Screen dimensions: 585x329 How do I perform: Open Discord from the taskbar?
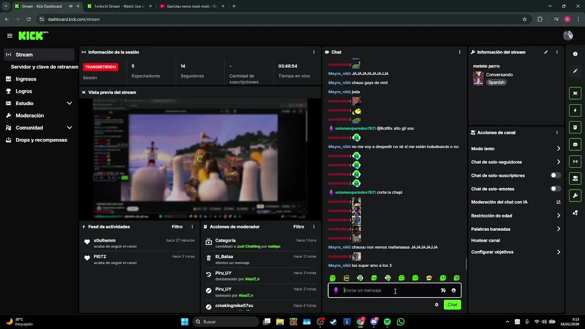point(374,322)
